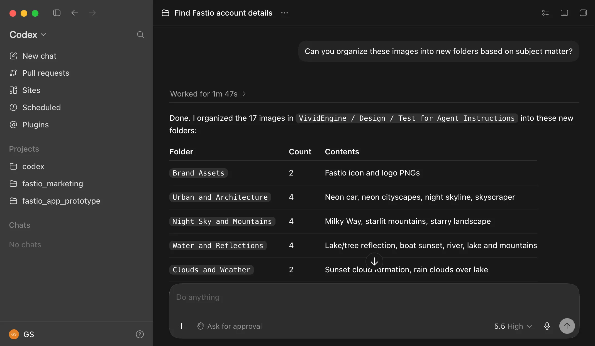Click the 'Neon car, neon cityscapes' cell
The height and width of the screenshot is (346, 595).
pyautogui.click(x=420, y=197)
